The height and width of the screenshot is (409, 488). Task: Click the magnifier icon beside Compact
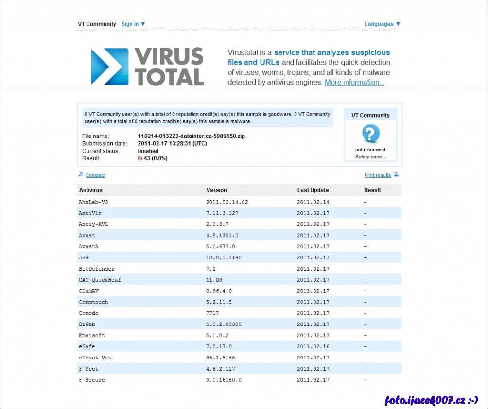coord(81,175)
